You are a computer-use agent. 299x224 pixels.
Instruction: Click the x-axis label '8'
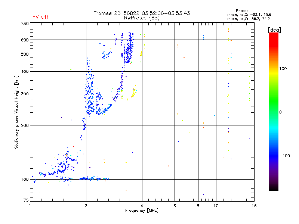(x=198, y=206)
